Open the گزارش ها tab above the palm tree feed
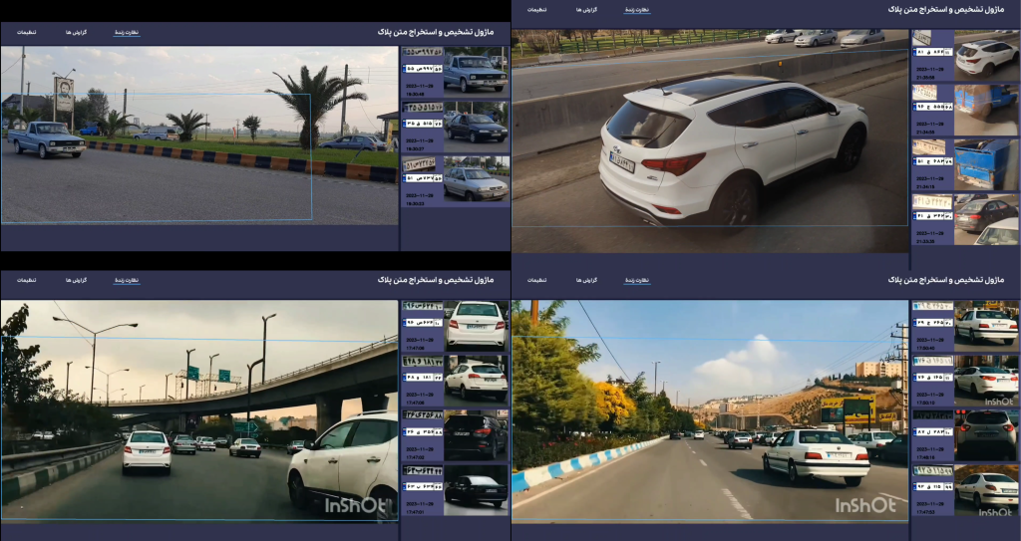 pyautogui.click(x=76, y=32)
